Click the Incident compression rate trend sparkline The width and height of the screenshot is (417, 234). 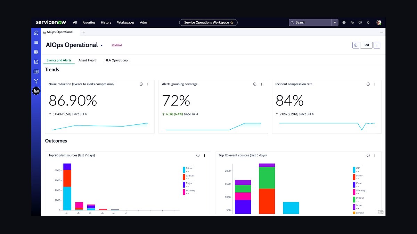coord(327,126)
